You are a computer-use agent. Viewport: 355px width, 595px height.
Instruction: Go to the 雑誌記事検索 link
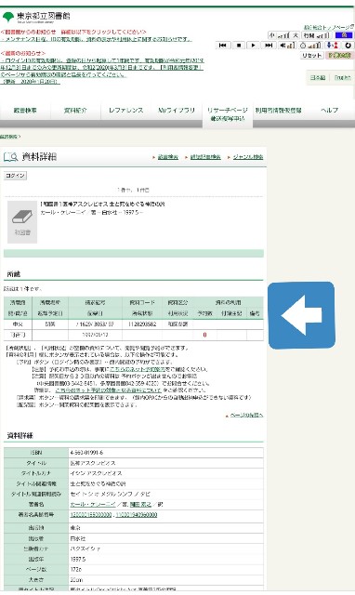pyautogui.click(x=205, y=157)
